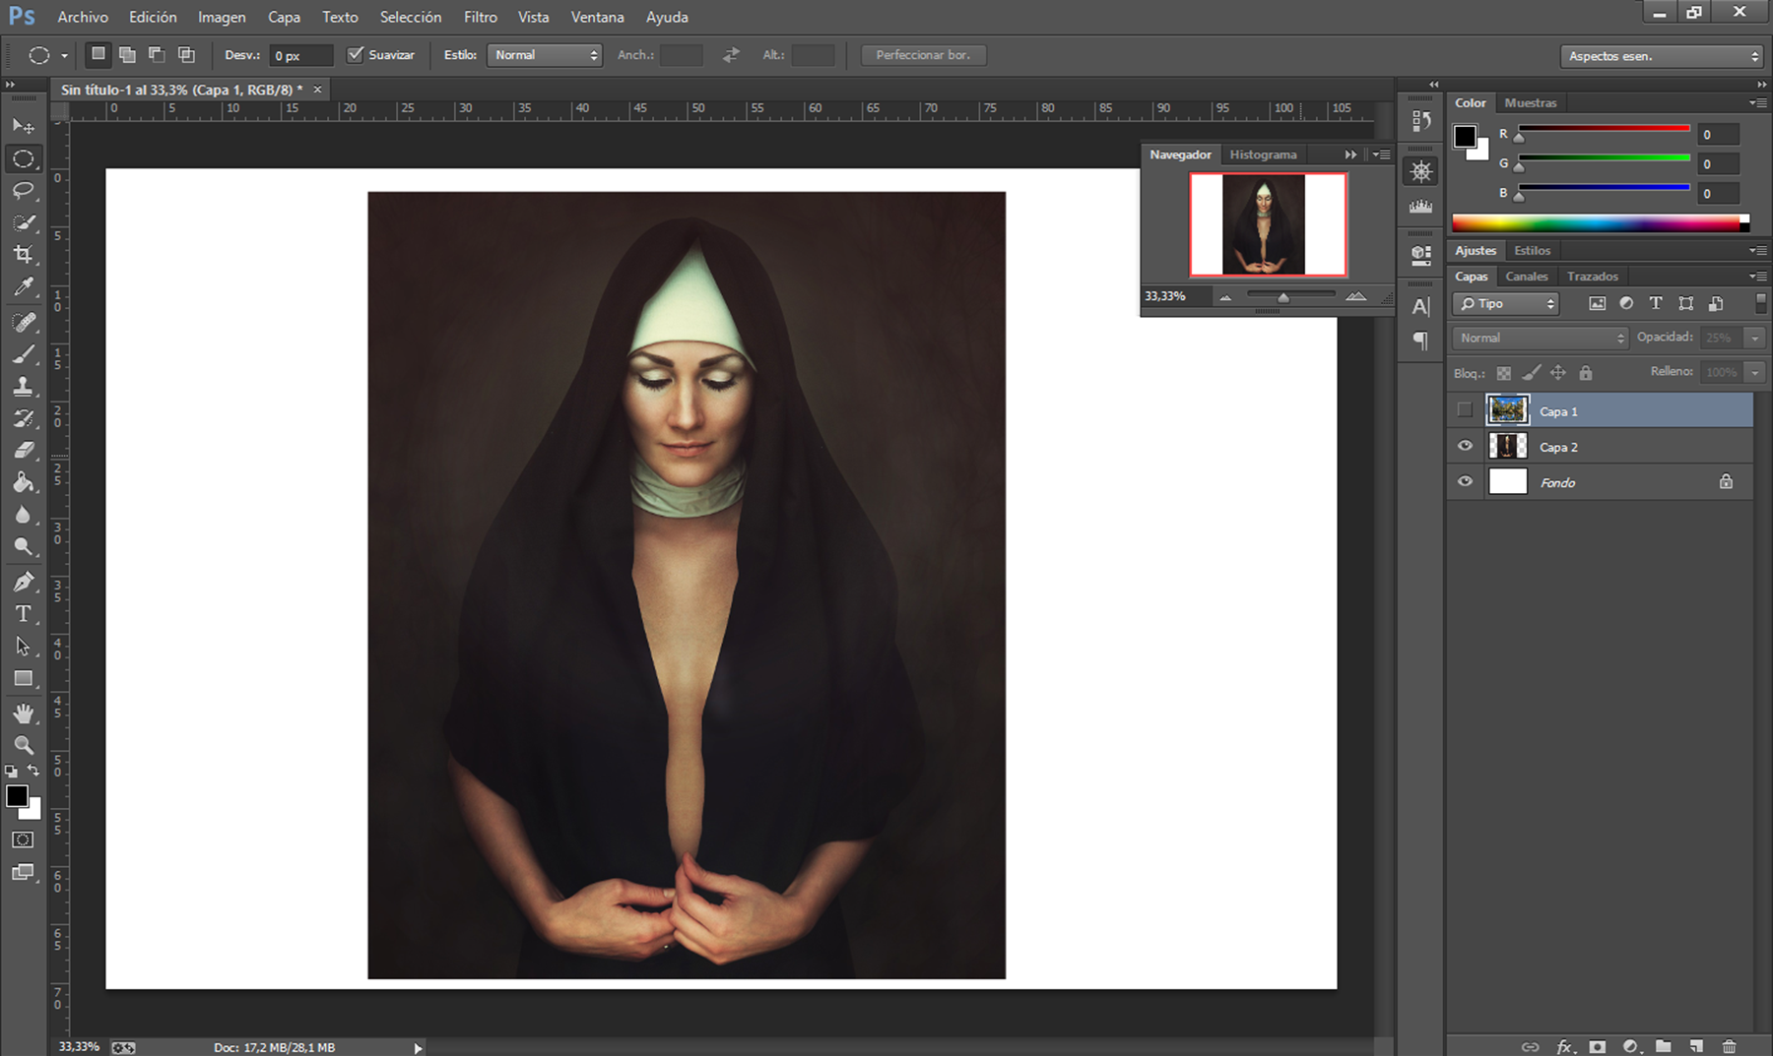
Task: Click the foreground color swatch in Color panel
Action: click(1465, 136)
